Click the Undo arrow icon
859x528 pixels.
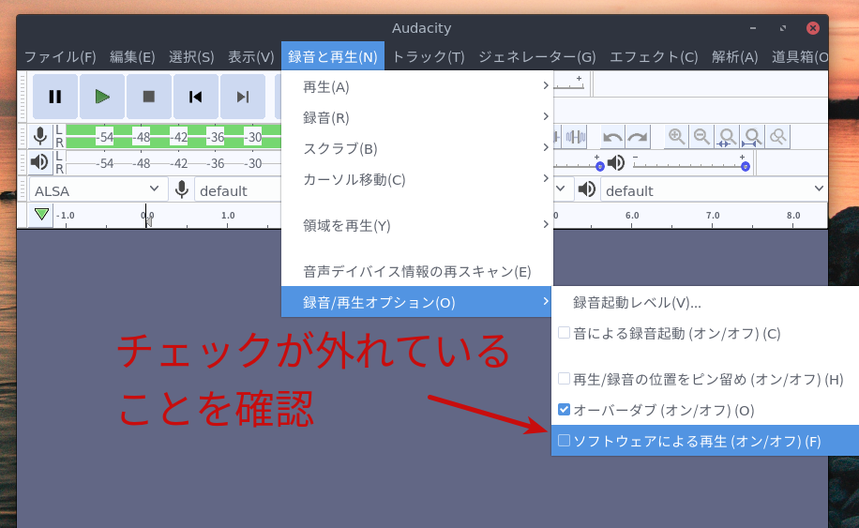click(612, 136)
